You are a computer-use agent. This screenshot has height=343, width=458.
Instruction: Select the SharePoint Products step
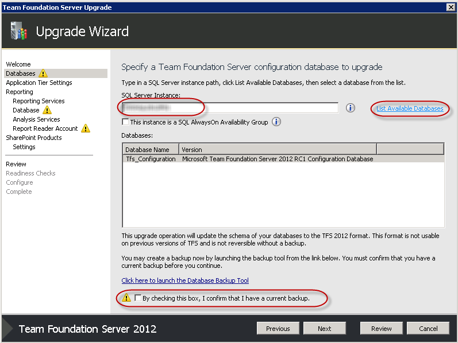pyautogui.click(x=34, y=138)
